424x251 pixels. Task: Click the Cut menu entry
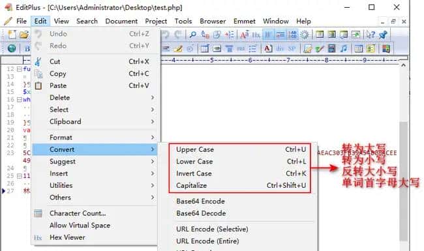pyautogui.click(x=95, y=61)
